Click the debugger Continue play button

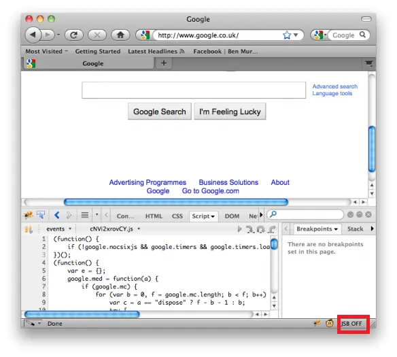coord(239,229)
